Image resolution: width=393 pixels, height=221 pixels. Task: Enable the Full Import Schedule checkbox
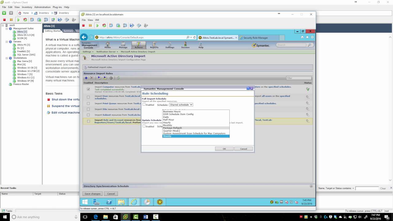click(x=144, y=105)
